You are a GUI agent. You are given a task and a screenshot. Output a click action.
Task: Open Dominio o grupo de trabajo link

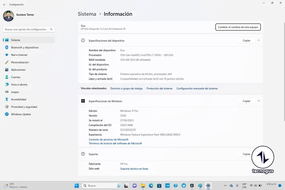point(127,88)
